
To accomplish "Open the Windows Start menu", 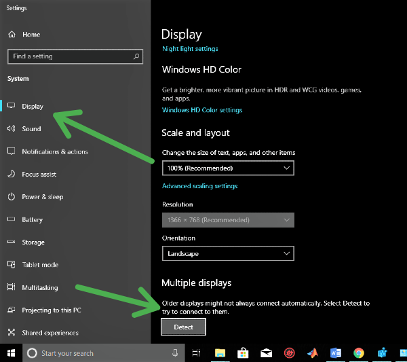I will pos(11,353).
